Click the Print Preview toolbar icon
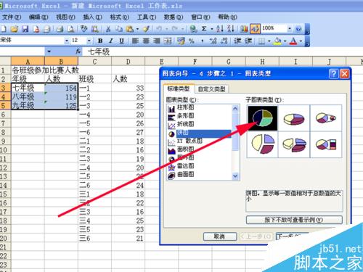 point(70,29)
